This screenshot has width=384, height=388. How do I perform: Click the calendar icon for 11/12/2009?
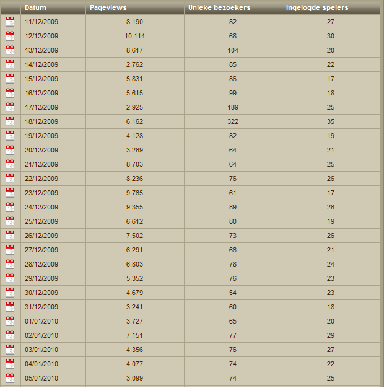pos(10,22)
